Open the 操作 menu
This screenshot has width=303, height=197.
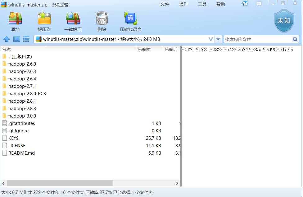tap(183, 4)
